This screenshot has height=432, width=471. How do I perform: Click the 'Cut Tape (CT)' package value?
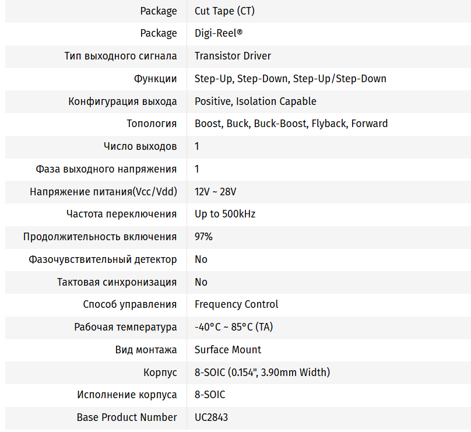pyautogui.click(x=224, y=11)
